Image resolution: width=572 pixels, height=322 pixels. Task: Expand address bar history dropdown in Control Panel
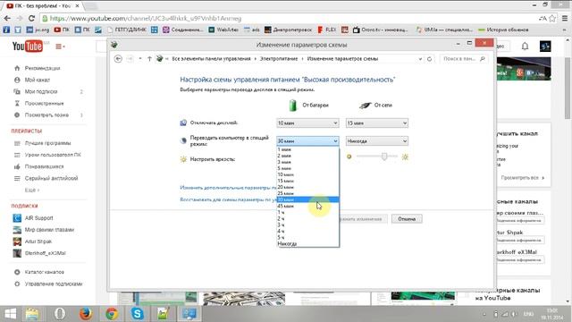[x=420, y=59]
